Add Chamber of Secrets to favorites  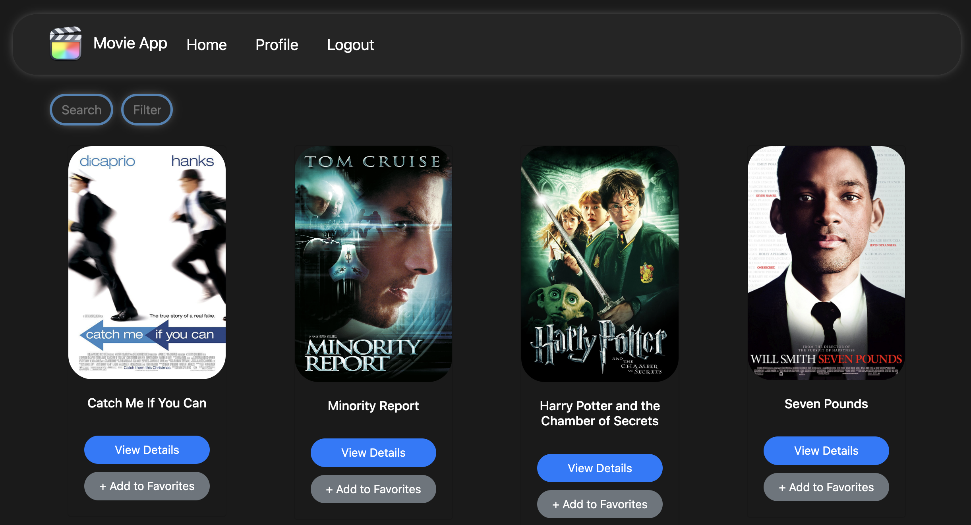(x=600, y=504)
